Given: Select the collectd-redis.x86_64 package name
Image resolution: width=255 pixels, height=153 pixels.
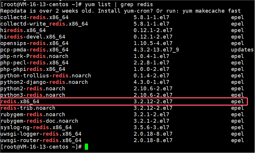Looking at the screenshot, I should tap(34, 17).
